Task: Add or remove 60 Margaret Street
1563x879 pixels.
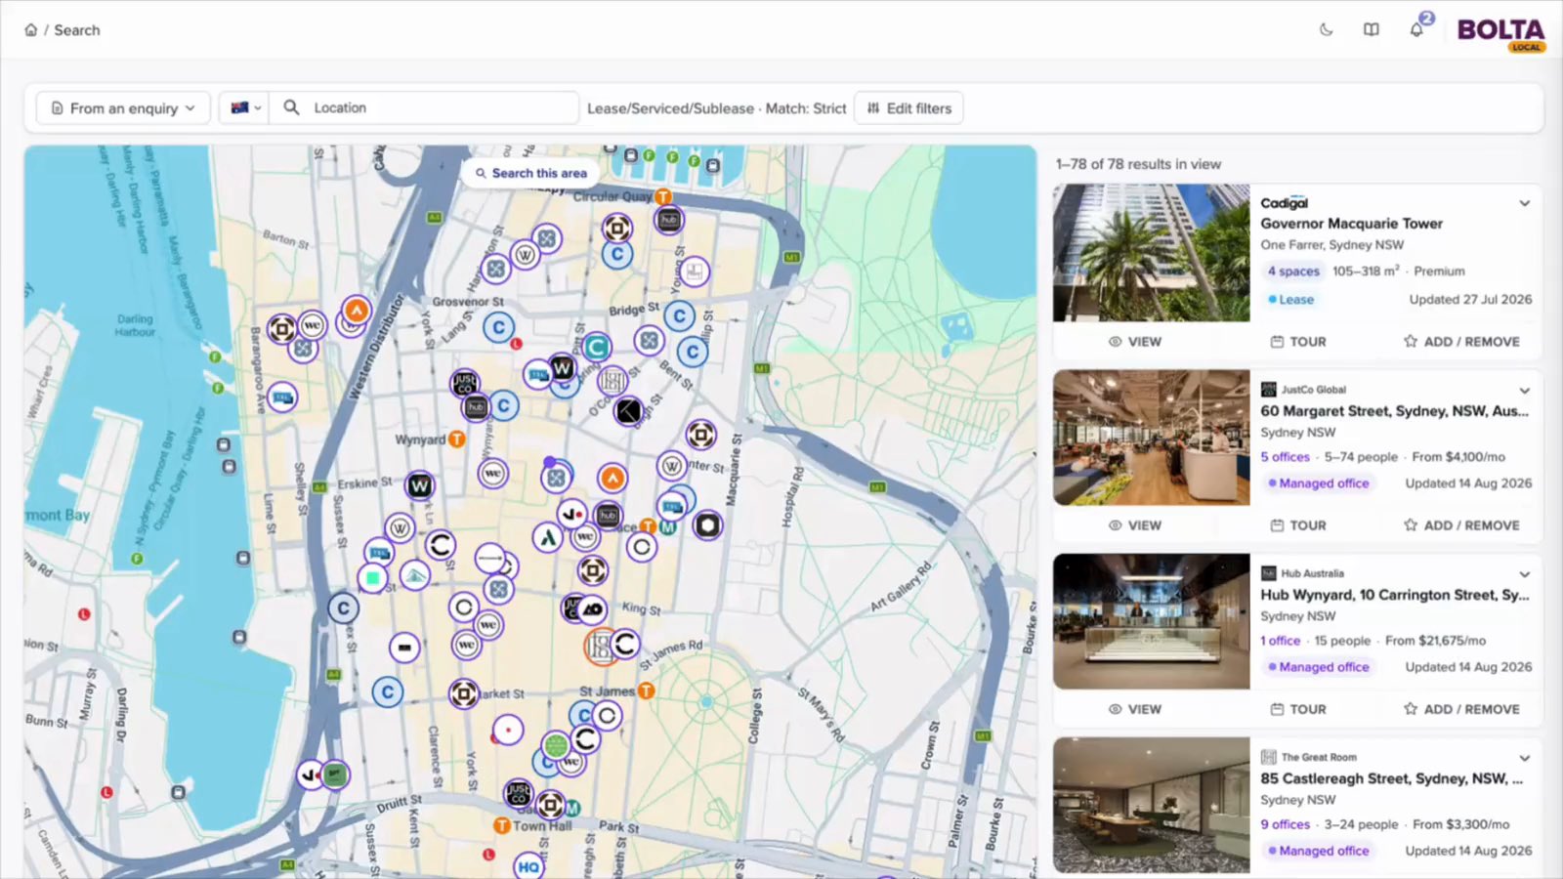Action: [1461, 525]
